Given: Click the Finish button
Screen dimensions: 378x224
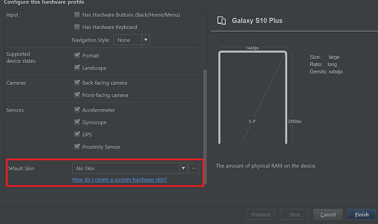Looking at the screenshot, I should [x=361, y=215].
